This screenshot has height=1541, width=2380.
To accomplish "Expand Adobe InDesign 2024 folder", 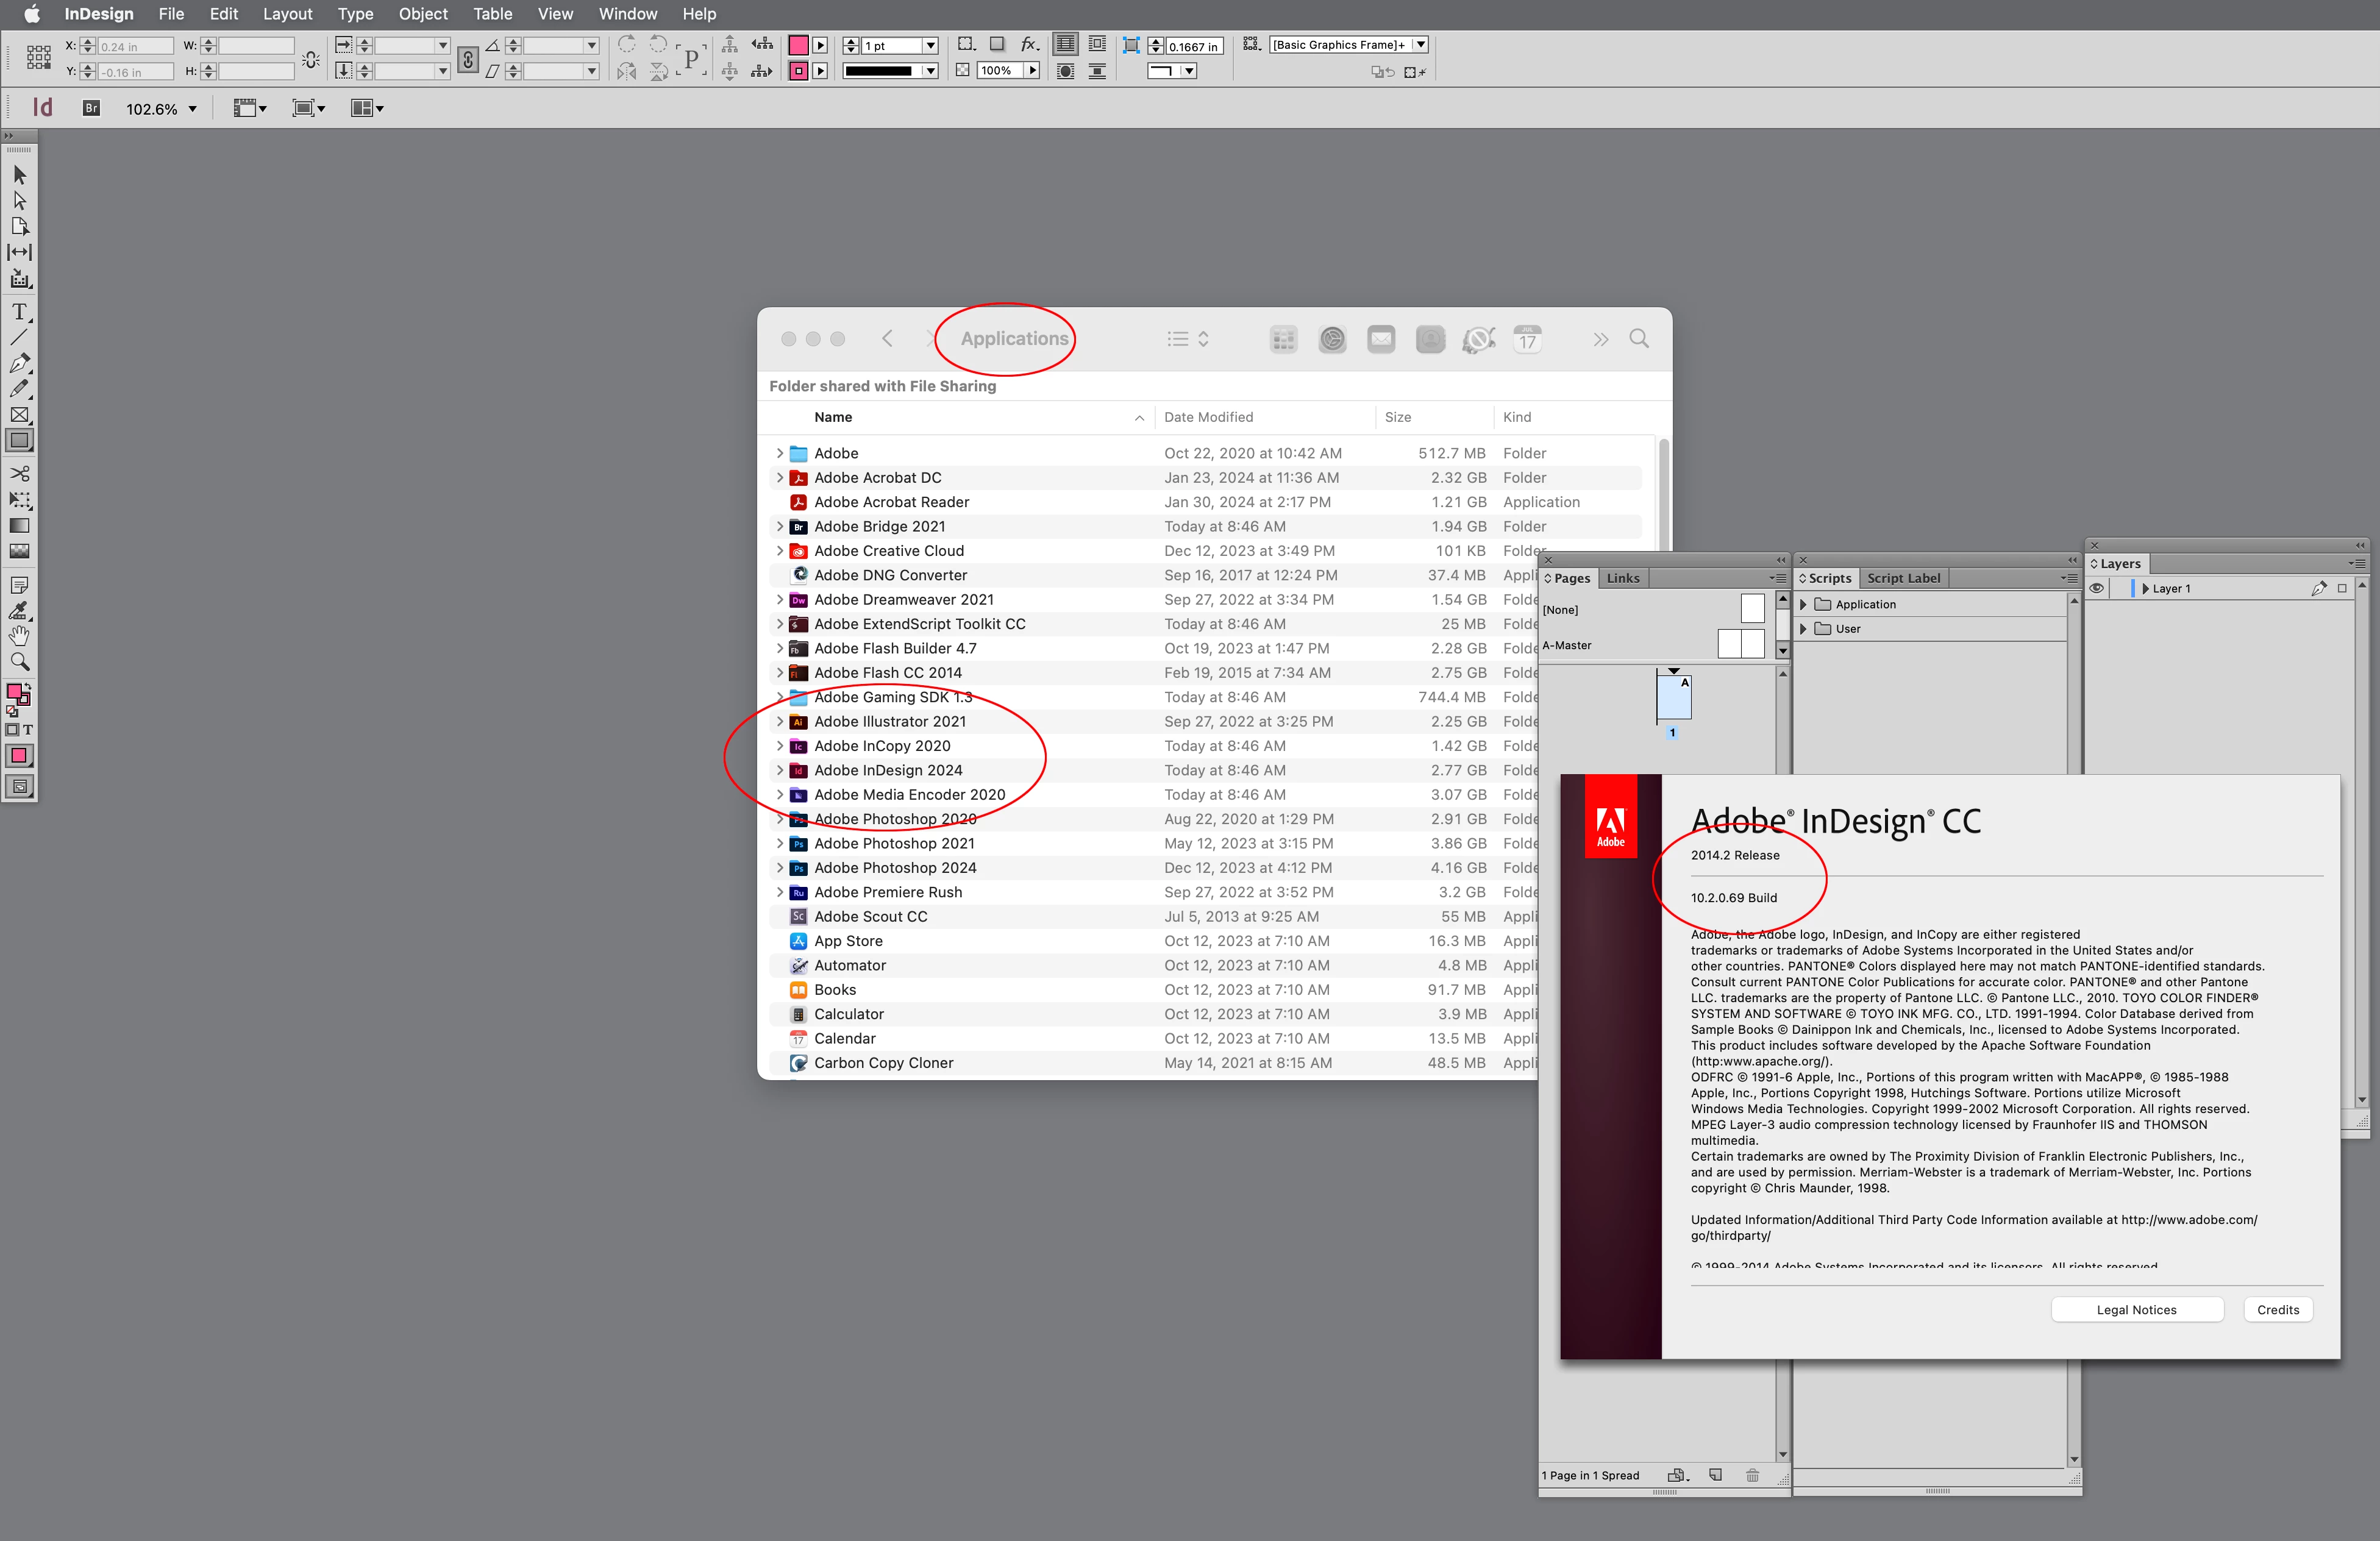I will point(780,771).
